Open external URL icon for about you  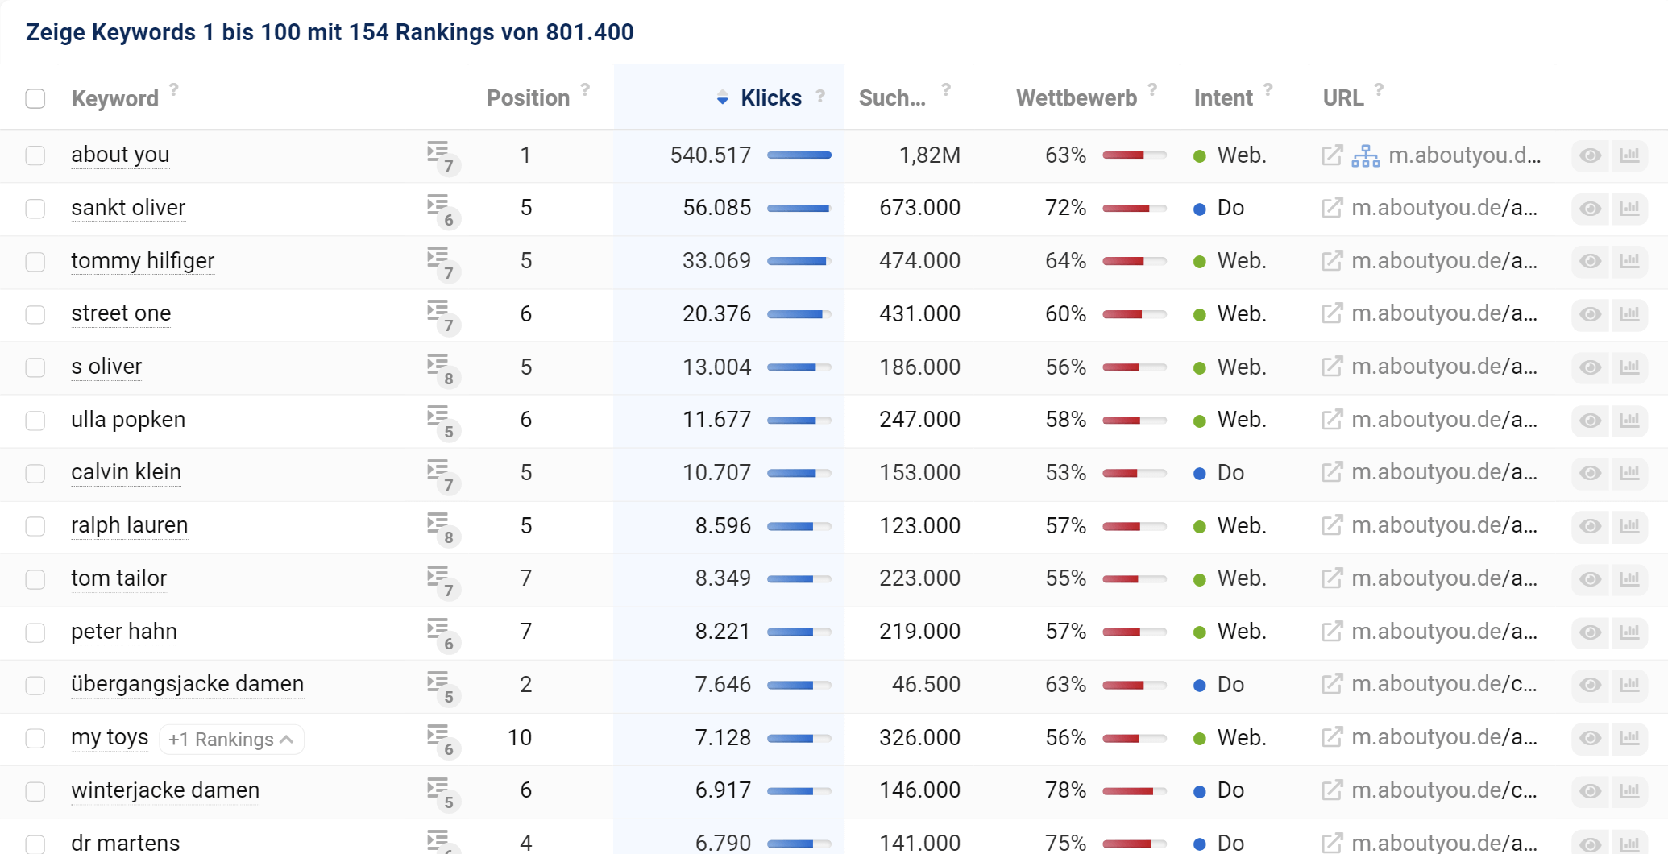[1332, 155]
